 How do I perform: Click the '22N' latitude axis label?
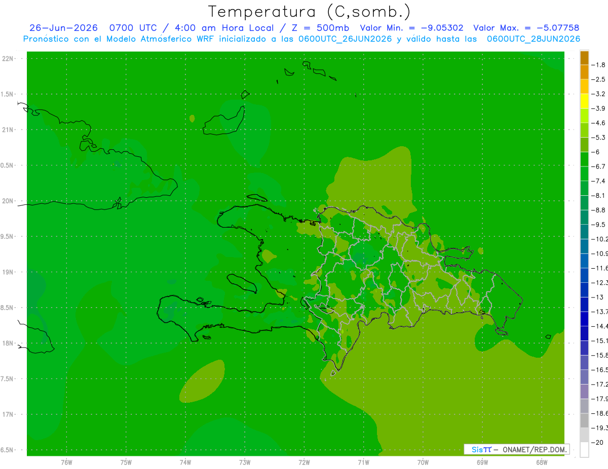pos(7,59)
